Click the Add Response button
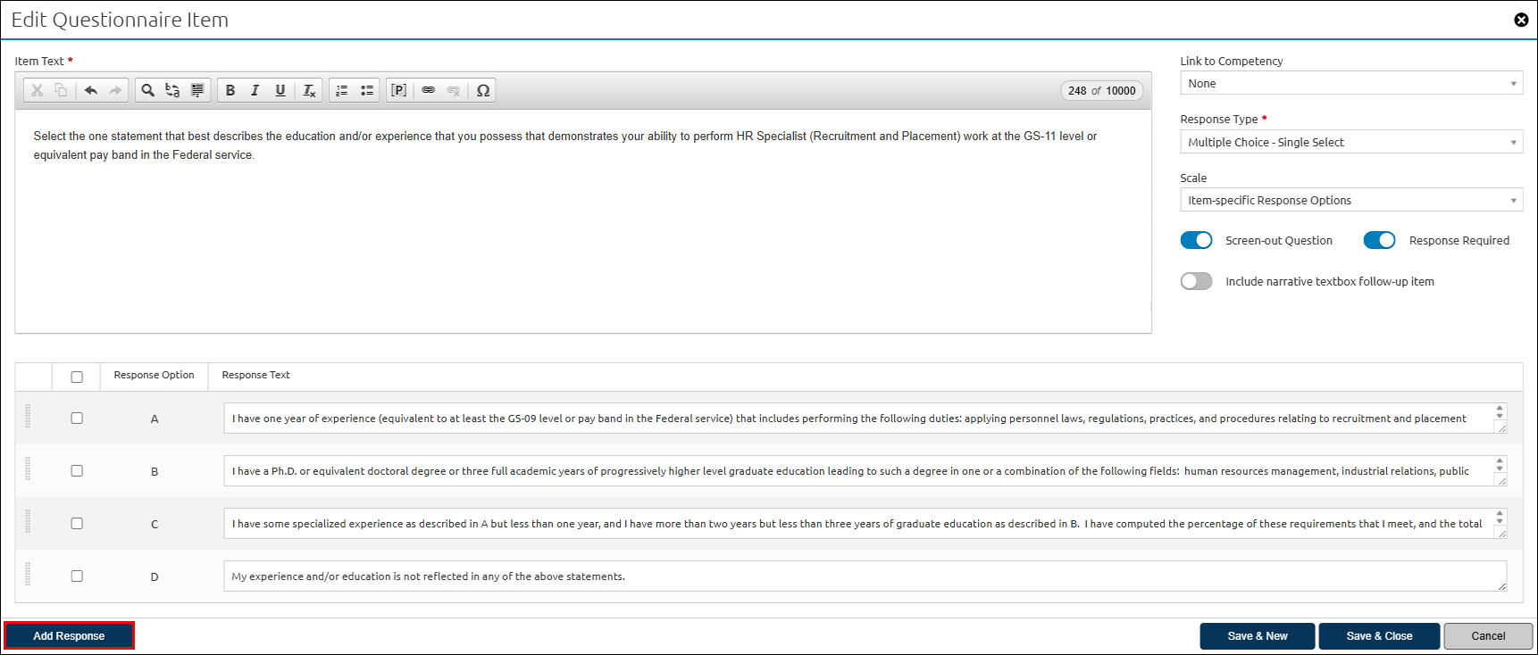The image size is (1538, 655). click(69, 635)
